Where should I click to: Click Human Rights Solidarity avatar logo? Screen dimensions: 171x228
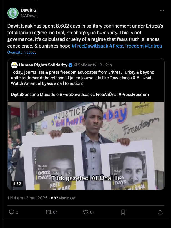tap(14, 65)
